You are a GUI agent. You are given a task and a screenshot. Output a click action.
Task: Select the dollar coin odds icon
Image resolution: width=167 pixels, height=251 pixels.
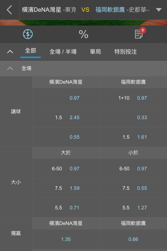28,34
